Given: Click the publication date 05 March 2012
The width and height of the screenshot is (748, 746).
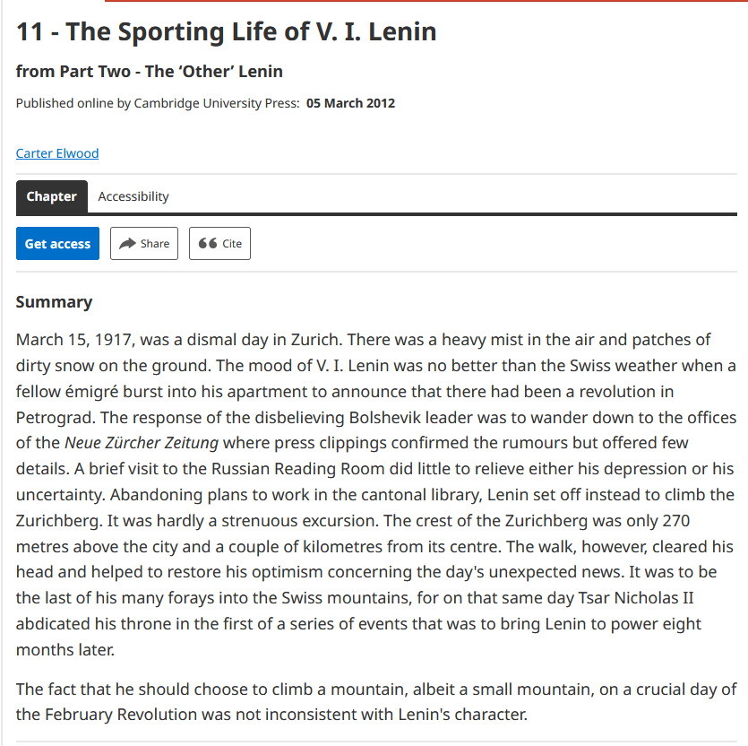Looking at the screenshot, I should [x=350, y=103].
